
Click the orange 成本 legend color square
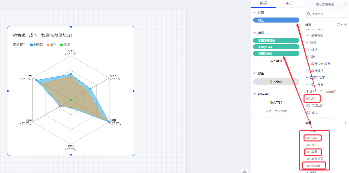pos(48,45)
